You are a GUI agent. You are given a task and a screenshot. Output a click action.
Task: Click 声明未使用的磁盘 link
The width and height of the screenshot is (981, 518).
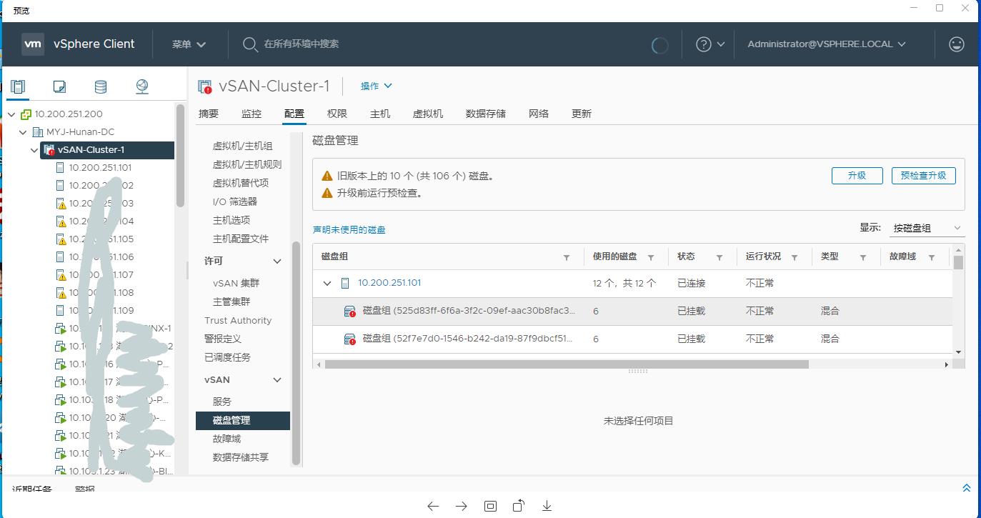[x=349, y=230]
